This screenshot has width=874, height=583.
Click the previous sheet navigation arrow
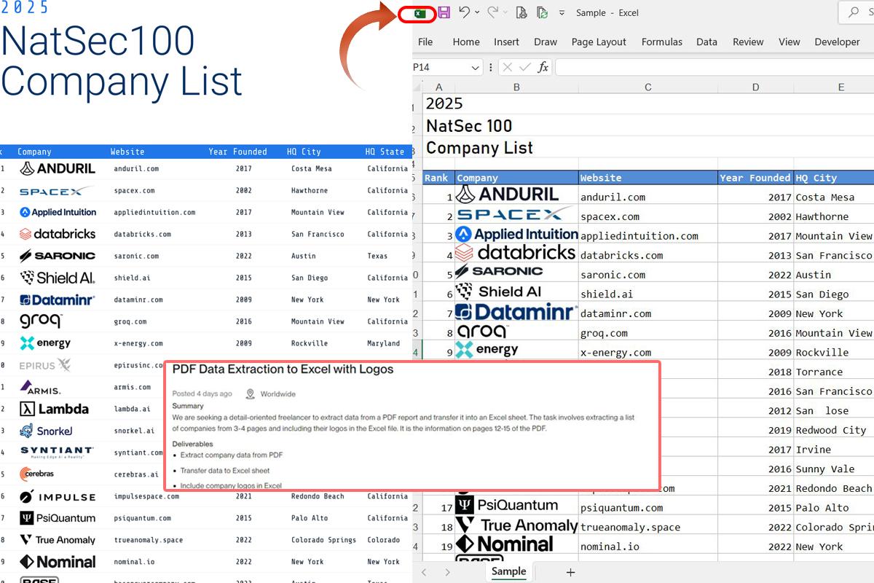click(x=424, y=572)
